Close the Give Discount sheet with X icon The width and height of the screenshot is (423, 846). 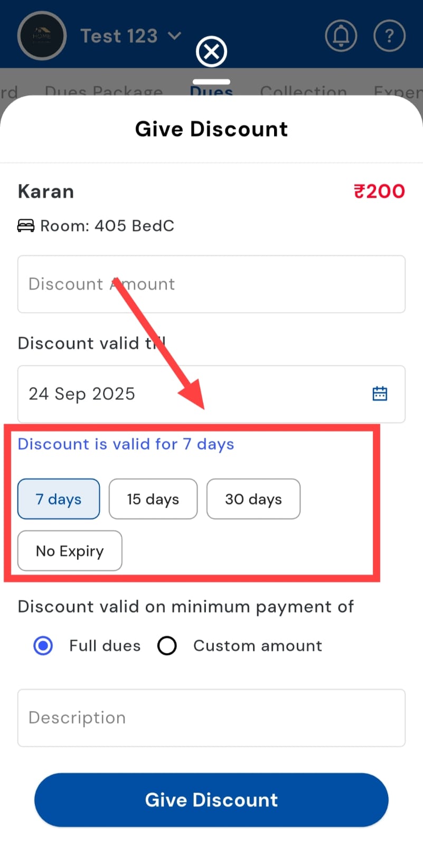click(x=211, y=52)
